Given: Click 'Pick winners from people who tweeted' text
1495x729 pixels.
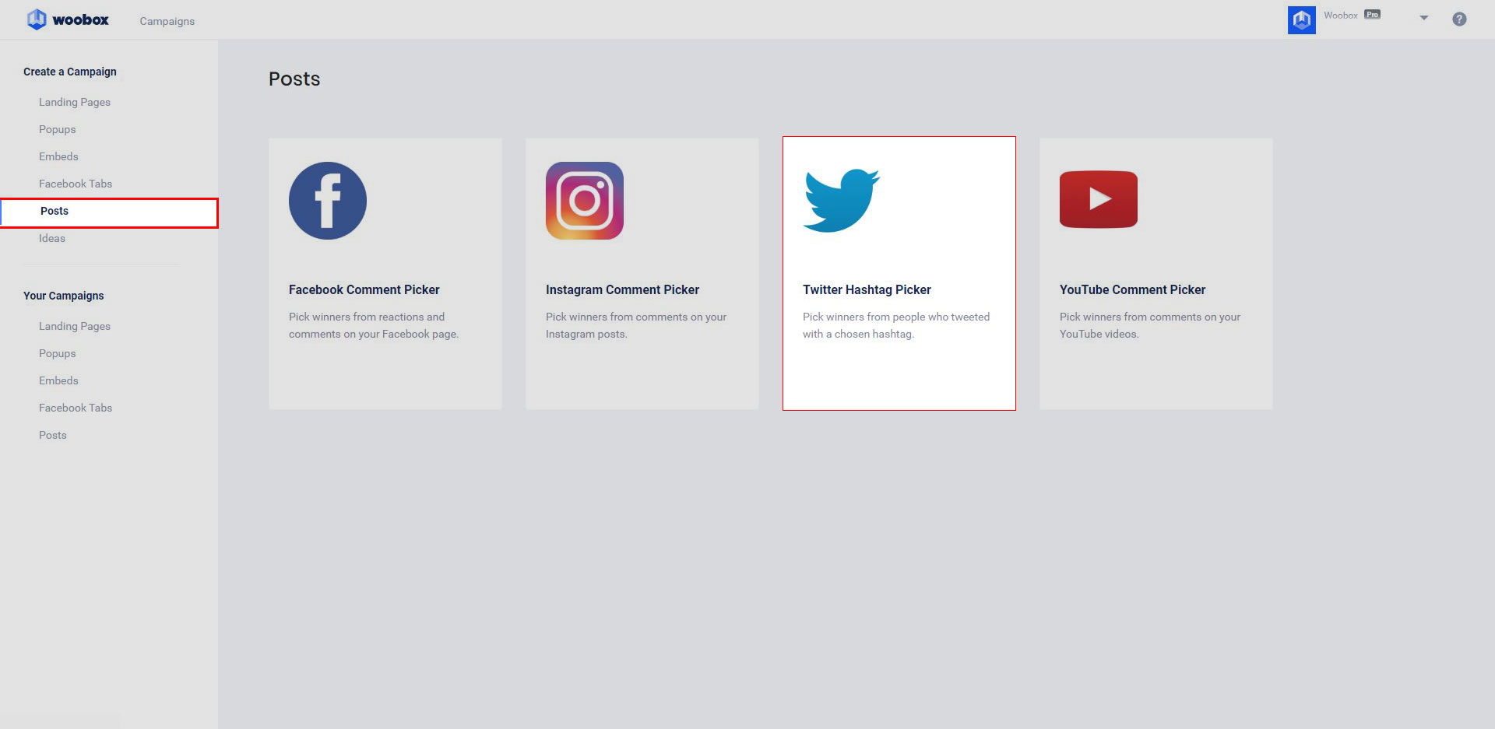Looking at the screenshot, I should pyautogui.click(x=896, y=317).
